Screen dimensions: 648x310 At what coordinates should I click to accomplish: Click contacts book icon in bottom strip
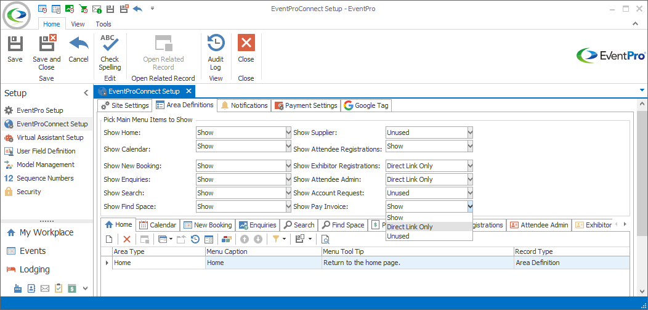click(x=31, y=288)
